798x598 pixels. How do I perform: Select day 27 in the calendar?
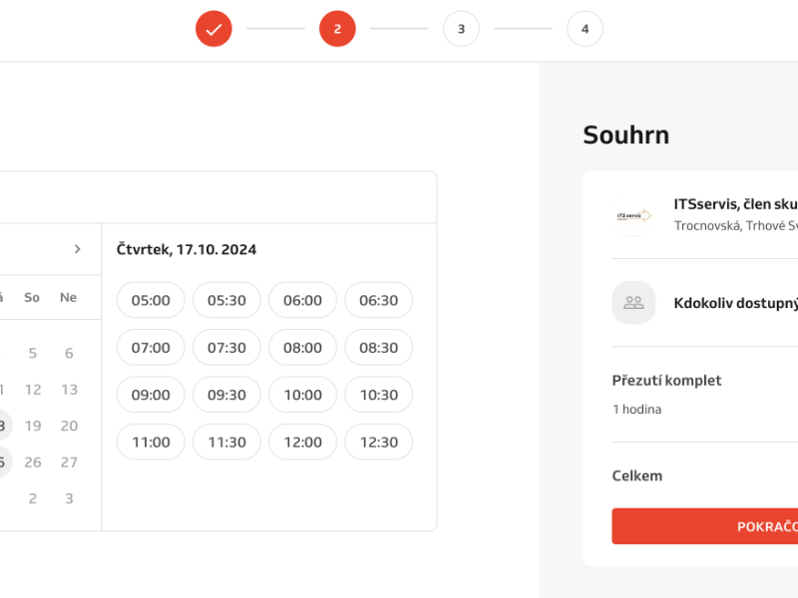coord(69,462)
